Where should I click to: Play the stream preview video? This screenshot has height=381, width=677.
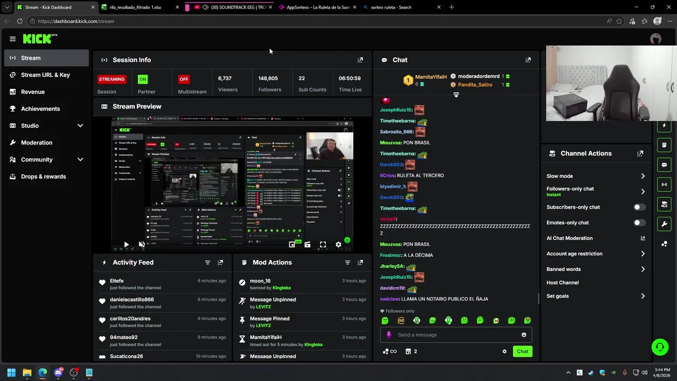[x=126, y=244]
